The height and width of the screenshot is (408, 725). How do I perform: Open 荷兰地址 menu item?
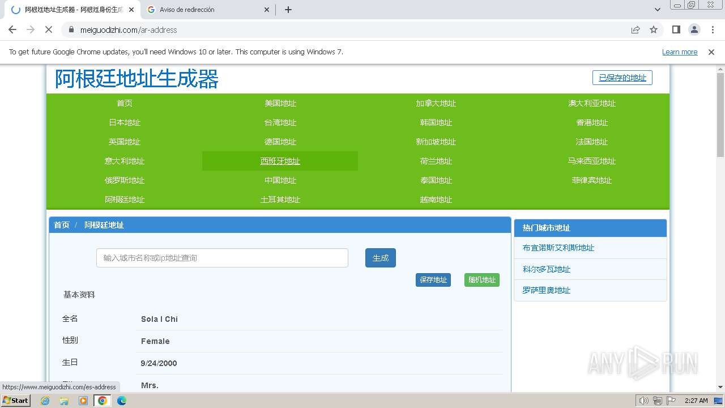[x=436, y=161]
